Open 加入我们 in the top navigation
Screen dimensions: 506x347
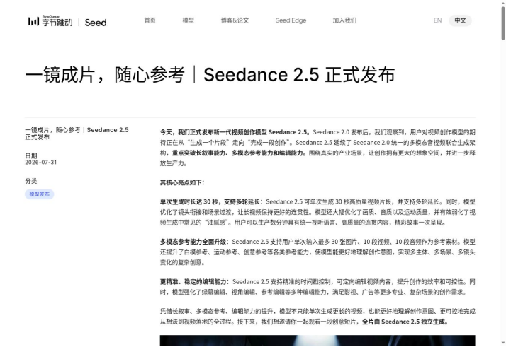[344, 20]
